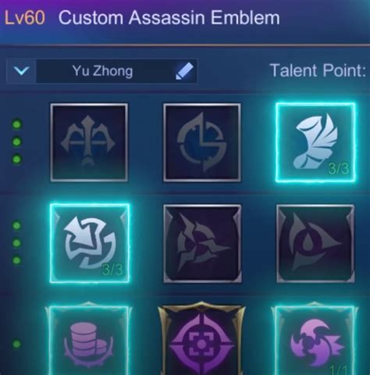
Task: Select the purple swirl talent showing 1/1
Action: (x=315, y=340)
